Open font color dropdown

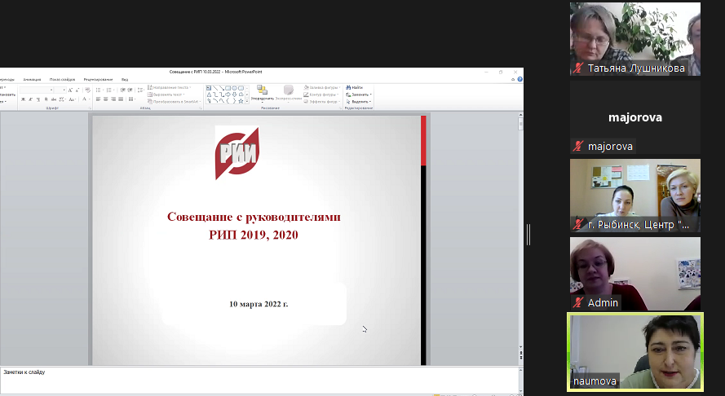pyautogui.click(x=90, y=99)
